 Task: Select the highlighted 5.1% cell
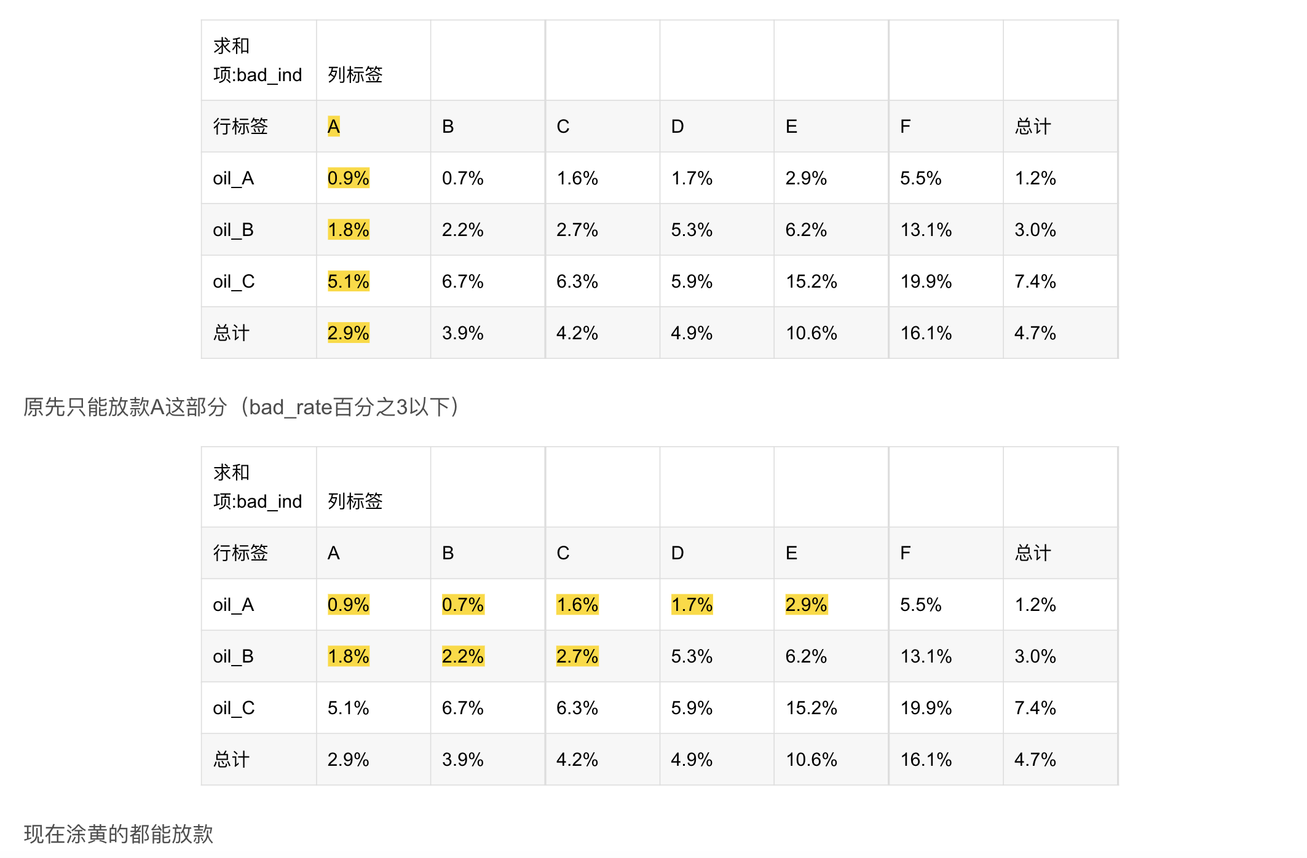point(348,281)
